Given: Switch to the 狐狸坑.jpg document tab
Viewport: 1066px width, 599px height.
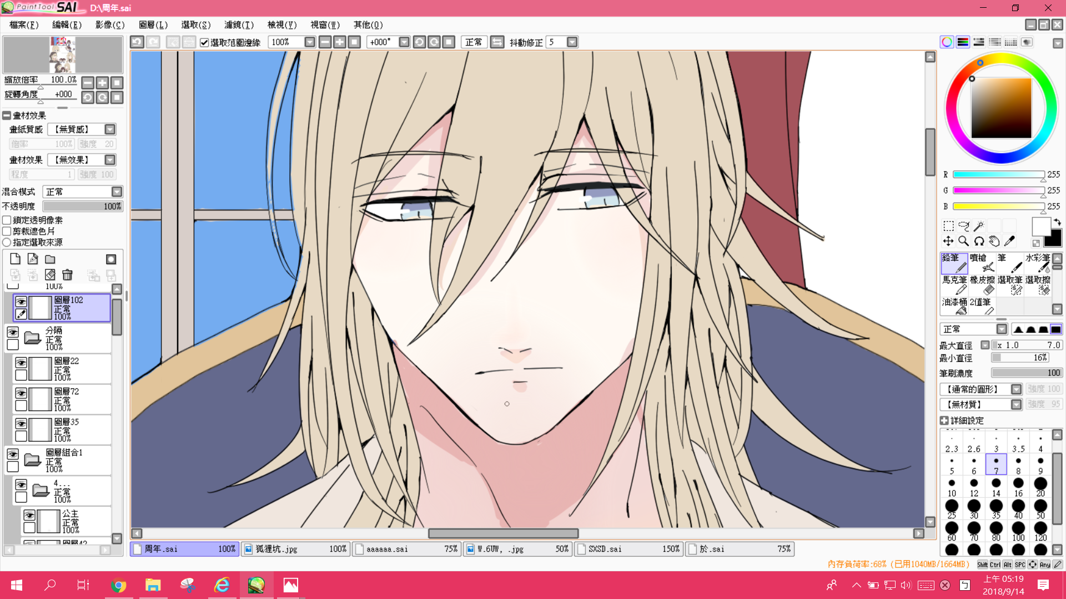Looking at the screenshot, I should pyautogui.click(x=295, y=549).
